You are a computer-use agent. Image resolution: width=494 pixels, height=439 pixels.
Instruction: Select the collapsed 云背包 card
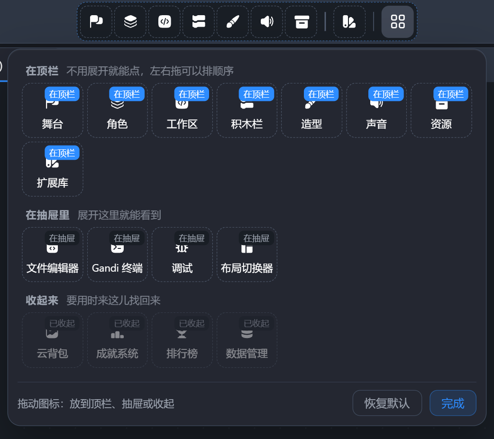pos(53,340)
